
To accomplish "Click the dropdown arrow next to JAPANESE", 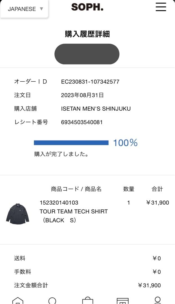I will 41,9.
